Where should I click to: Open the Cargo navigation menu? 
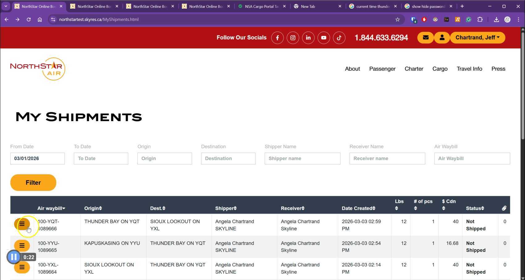[440, 69]
